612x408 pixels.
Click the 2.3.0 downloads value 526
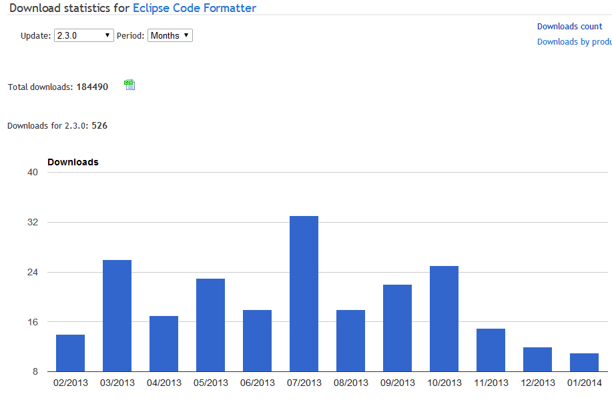click(x=99, y=125)
